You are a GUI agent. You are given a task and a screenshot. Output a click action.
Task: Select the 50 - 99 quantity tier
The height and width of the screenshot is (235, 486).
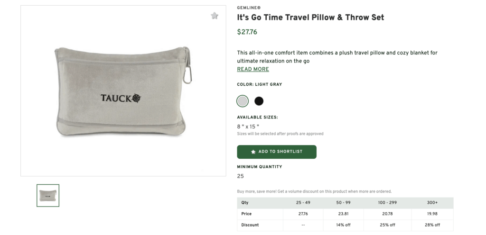pos(344,203)
